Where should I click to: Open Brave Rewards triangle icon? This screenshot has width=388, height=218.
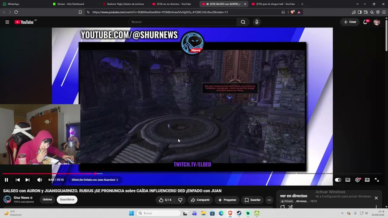pyautogui.click(x=299, y=12)
